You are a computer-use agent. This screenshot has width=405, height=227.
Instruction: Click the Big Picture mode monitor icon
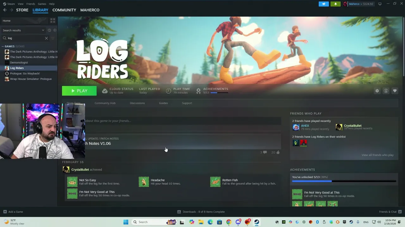380,4
